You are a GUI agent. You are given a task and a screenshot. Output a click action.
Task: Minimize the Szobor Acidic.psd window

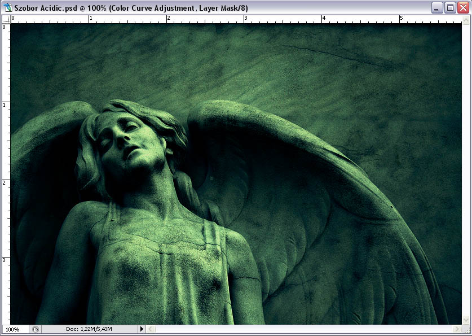click(438, 8)
